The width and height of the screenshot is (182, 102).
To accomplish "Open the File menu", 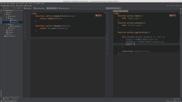I will pyautogui.click(x=1, y=3).
